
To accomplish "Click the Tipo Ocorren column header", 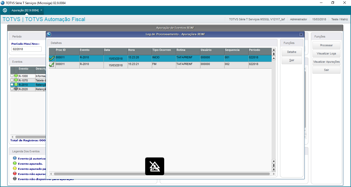I will [x=164, y=51].
